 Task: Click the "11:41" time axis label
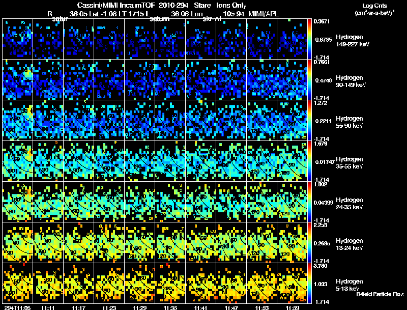(200, 307)
